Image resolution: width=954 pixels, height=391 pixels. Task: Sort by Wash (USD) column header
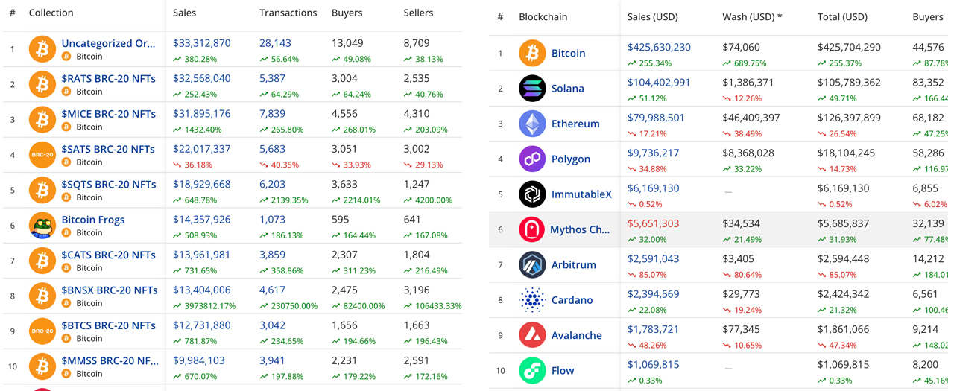tap(751, 16)
